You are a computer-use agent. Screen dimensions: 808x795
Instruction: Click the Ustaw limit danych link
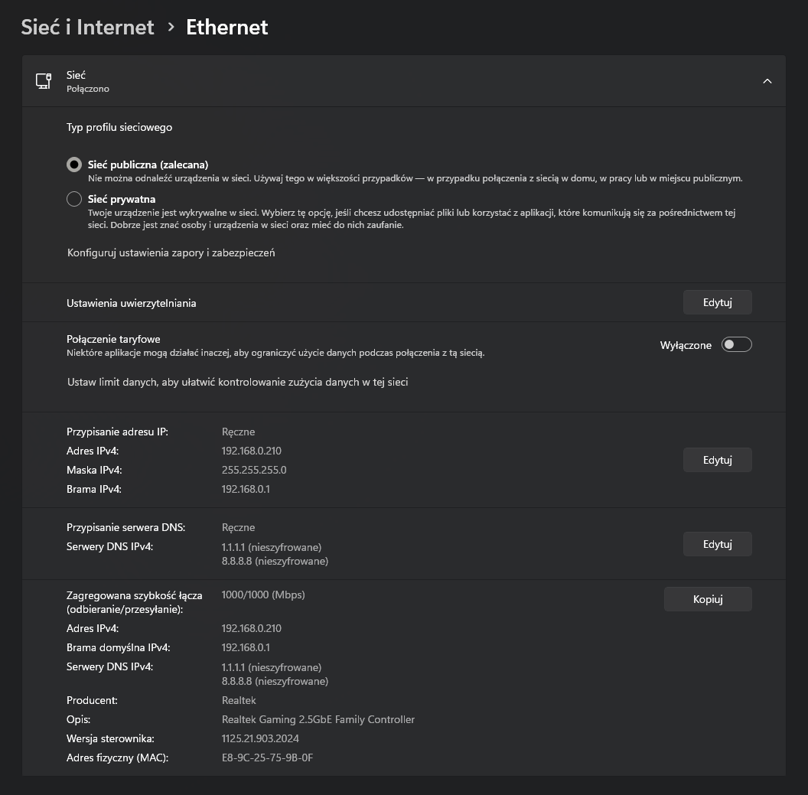coord(237,382)
